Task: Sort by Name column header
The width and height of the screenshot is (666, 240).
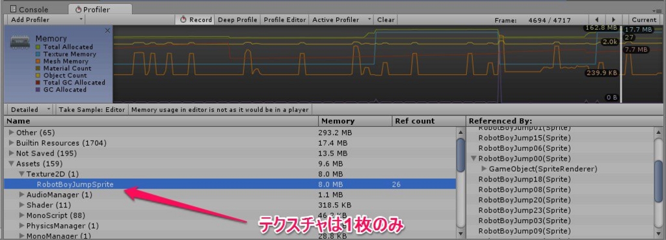Action: pyautogui.click(x=161, y=121)
